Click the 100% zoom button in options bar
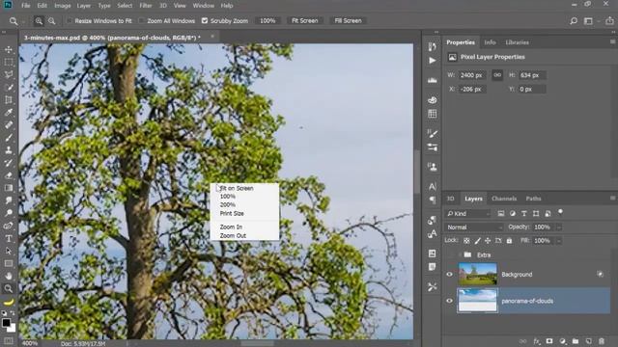The height and width of the screenshot is (347, 618). point(267,21)
